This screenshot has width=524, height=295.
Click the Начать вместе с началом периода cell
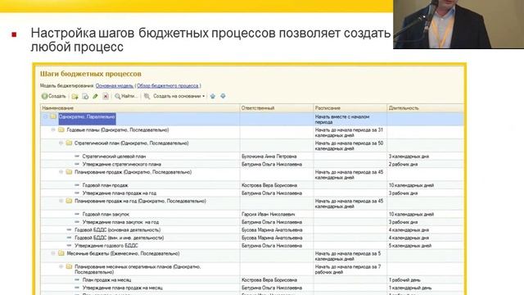click(x=350, y=120)
